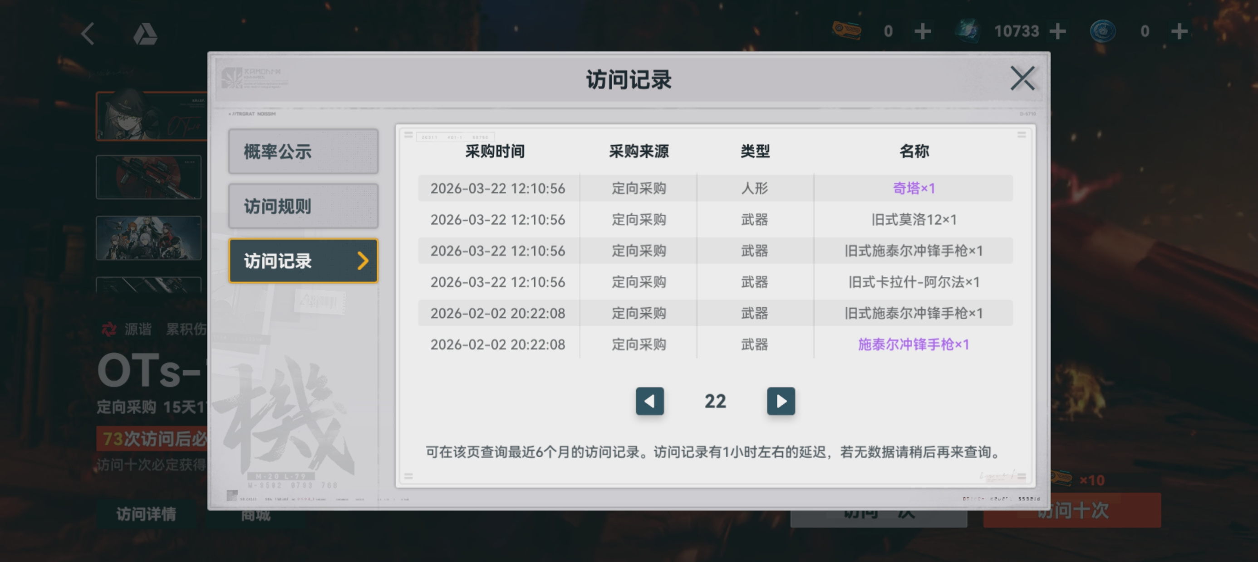Viewport: 1258px width, 562px height.
Task: Tap the 采购时间 column header
Action: click(495, 151)
